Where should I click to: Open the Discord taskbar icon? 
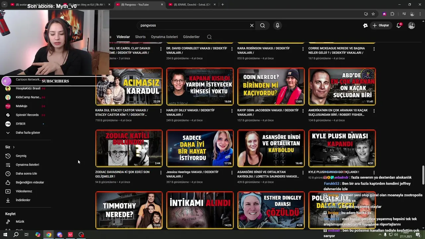click(x=59, y=235)
